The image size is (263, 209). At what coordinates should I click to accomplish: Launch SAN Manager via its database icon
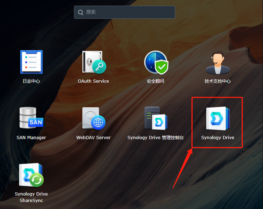coord(31,118)
